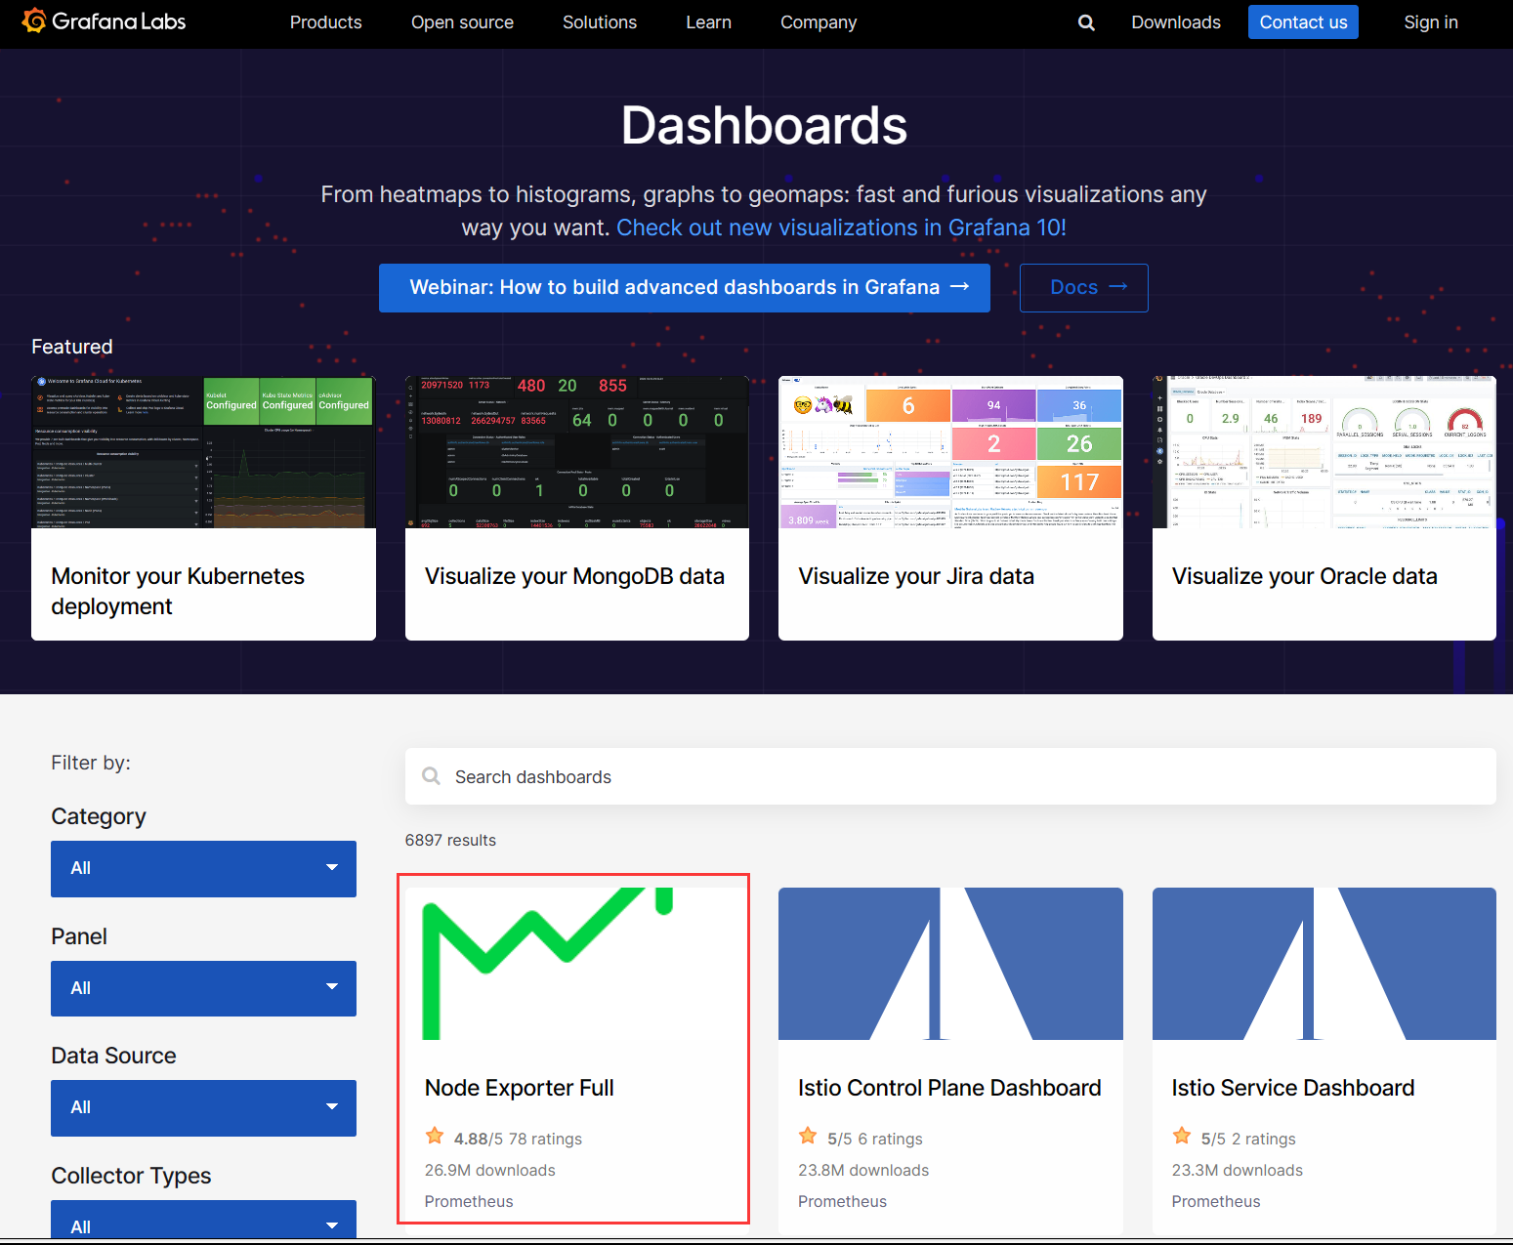Open the Solutions menu

[600, 22]
